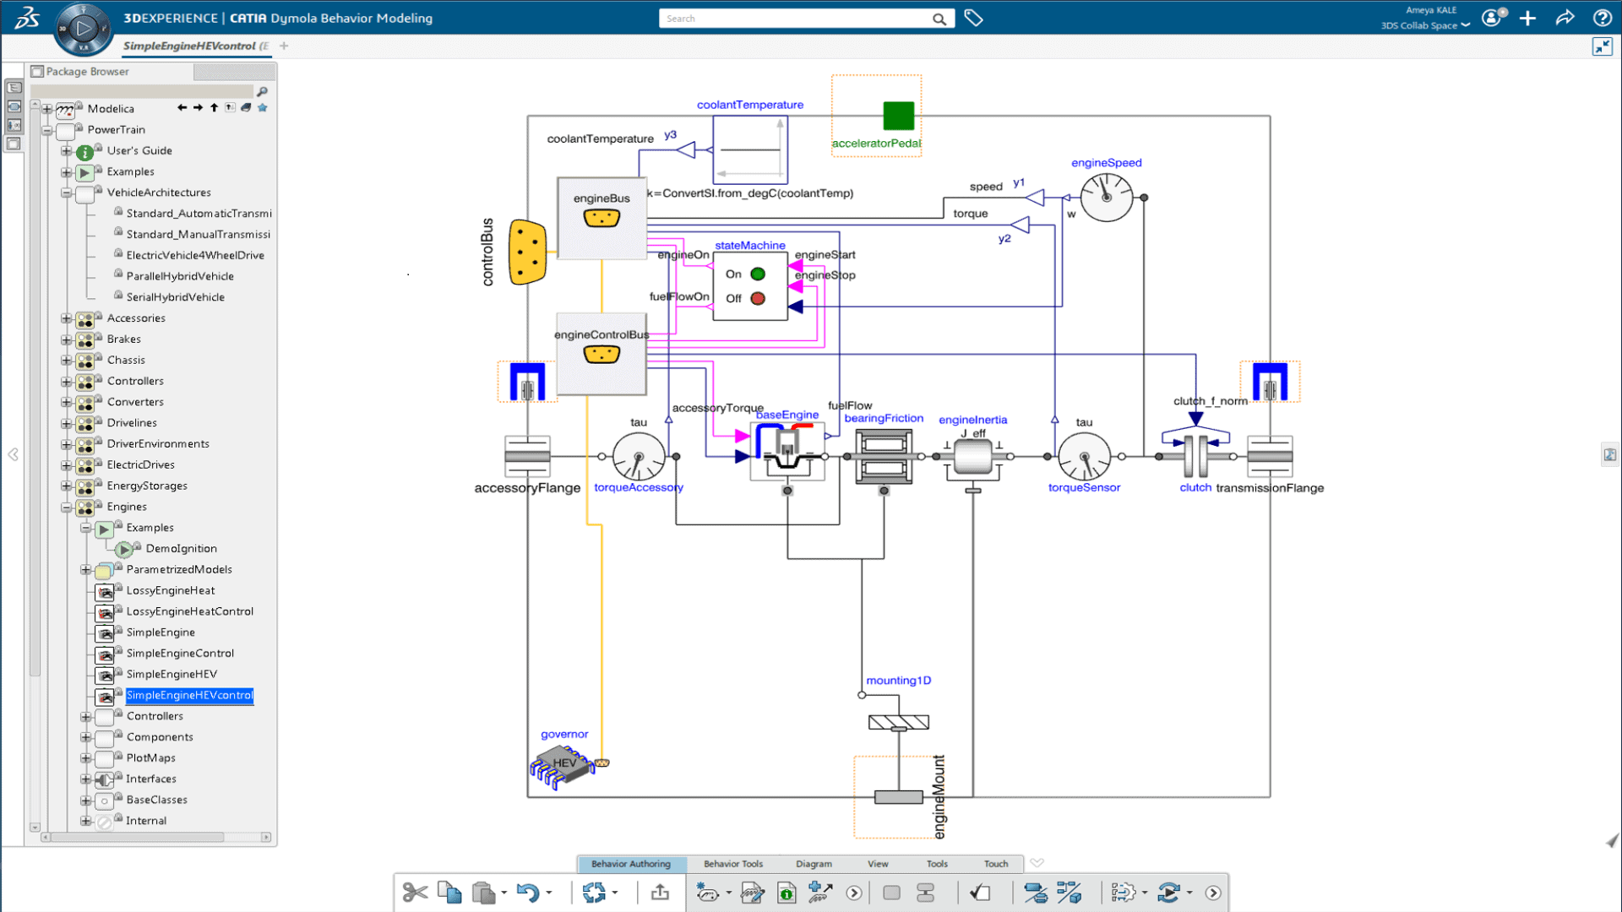Open the Behavior Authoring tab
1622x912 pixels.
tap(629, 863)
